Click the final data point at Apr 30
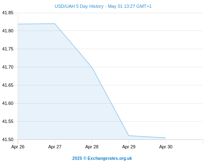This screenshot has width=204, height=165. pos(166,138)
